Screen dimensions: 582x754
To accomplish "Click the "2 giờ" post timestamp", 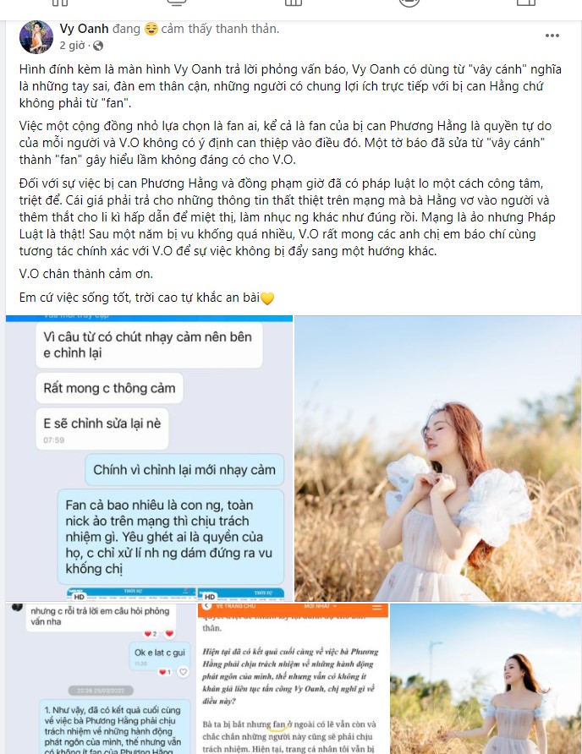I will 72,46.
